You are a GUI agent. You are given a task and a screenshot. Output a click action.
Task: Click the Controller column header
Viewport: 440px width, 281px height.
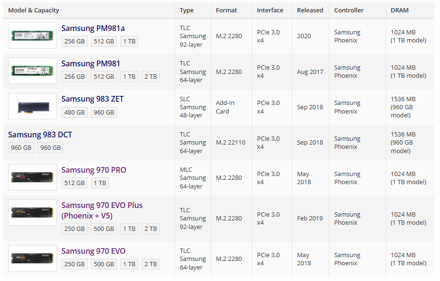349,10
